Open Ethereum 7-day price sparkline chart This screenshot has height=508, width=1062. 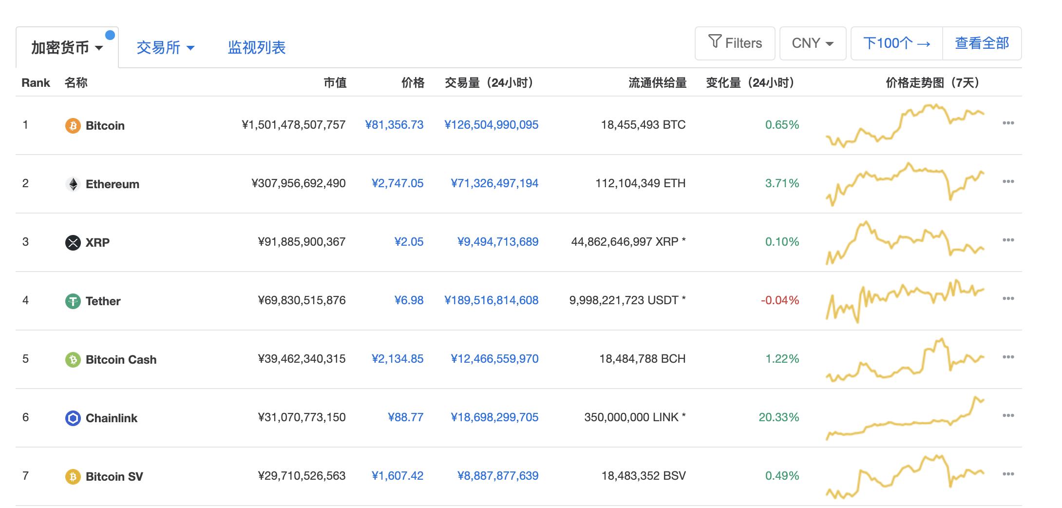tap(905, 184)
